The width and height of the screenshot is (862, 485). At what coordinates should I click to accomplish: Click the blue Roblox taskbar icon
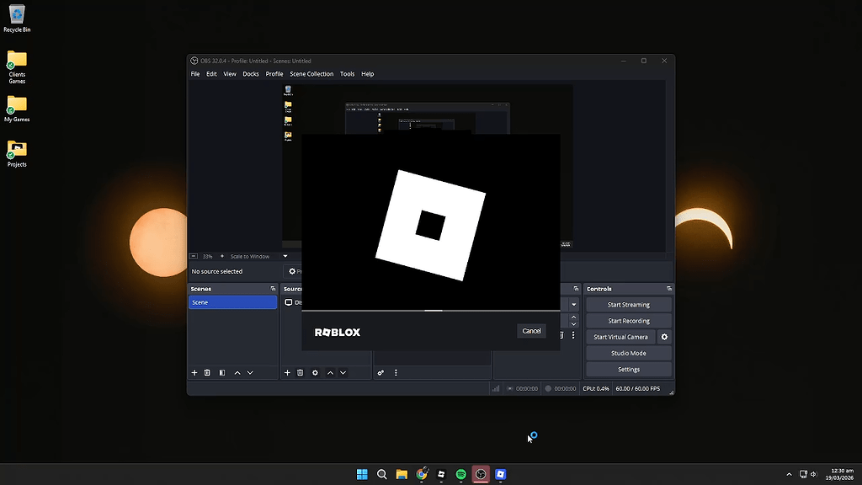[500, 474]
